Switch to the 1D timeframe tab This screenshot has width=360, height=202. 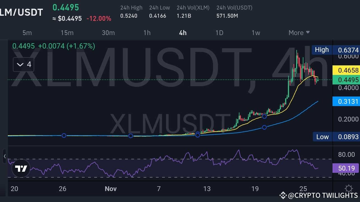click(219, 33)
